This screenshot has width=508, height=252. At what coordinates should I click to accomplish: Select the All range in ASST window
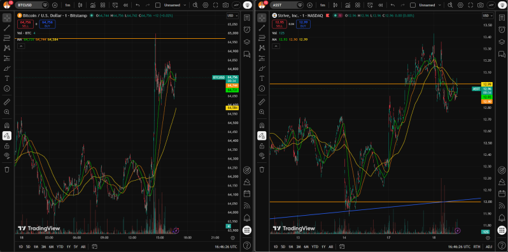click(332, 246)
